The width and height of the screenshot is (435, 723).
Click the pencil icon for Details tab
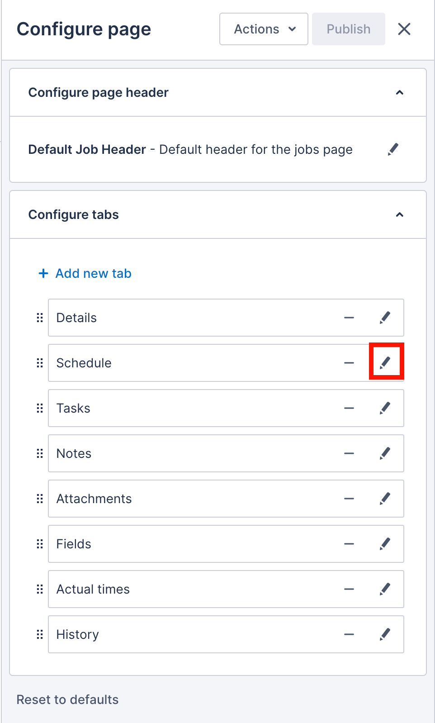385,318
